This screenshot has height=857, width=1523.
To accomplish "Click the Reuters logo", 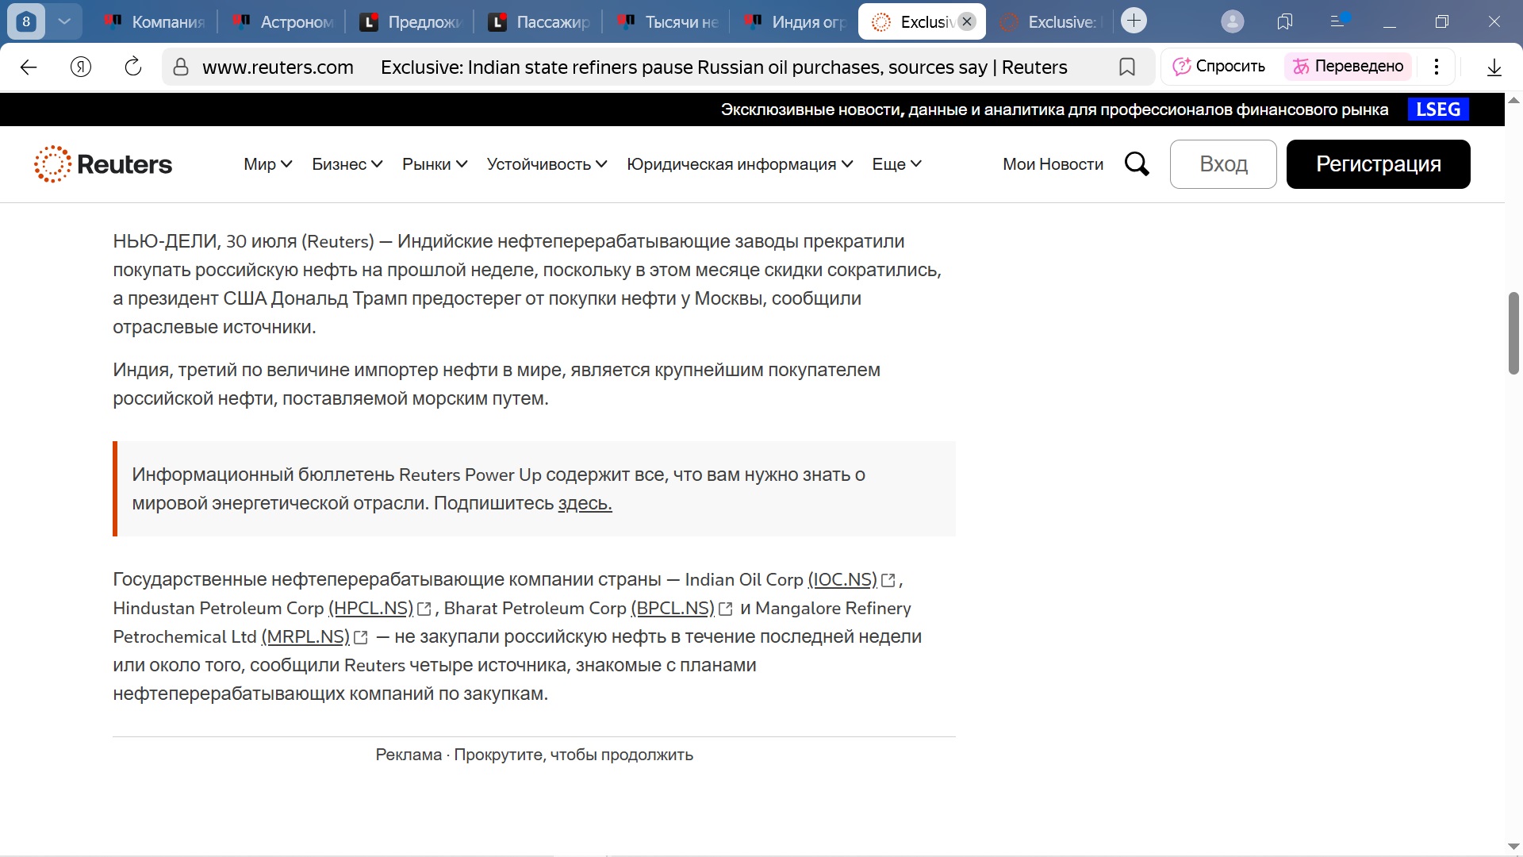I will 103,164.
